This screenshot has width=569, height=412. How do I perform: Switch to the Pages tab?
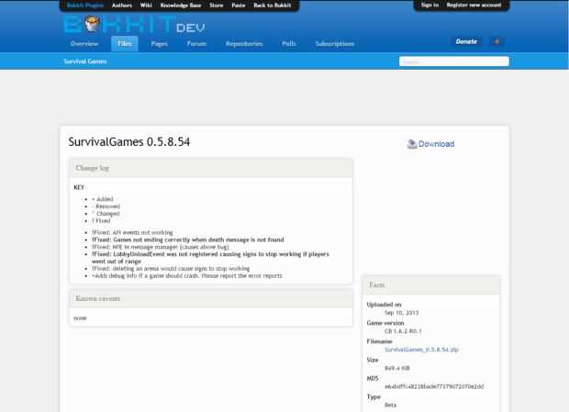coord(160,43)
